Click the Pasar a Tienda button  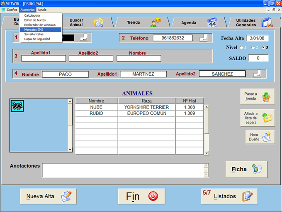click(x=258, y=96)
